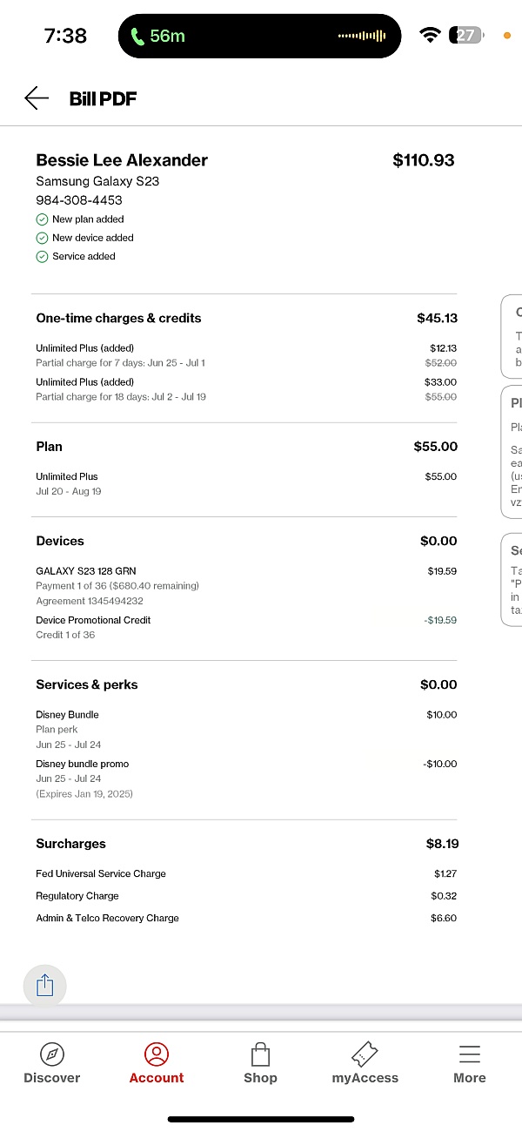Image resolution: width=522 pixels, height=1132 pixels.
Task: Select the Services & perks section header
Action: pos(87,684)
